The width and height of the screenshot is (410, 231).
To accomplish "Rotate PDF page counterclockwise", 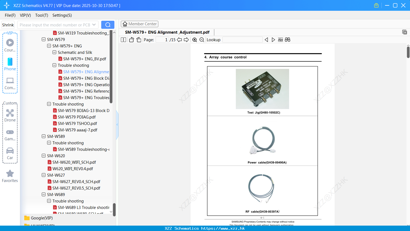I will pos(131,40).
